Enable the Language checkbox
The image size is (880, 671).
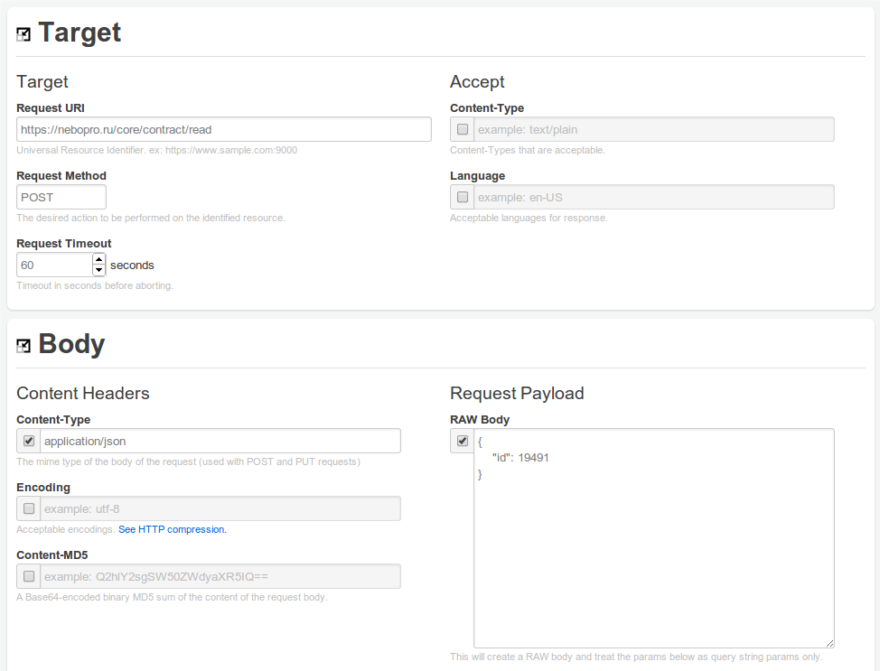(463, 197)
